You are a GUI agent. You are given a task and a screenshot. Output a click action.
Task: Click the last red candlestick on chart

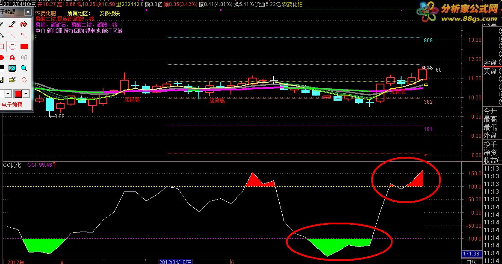(422, 74)
